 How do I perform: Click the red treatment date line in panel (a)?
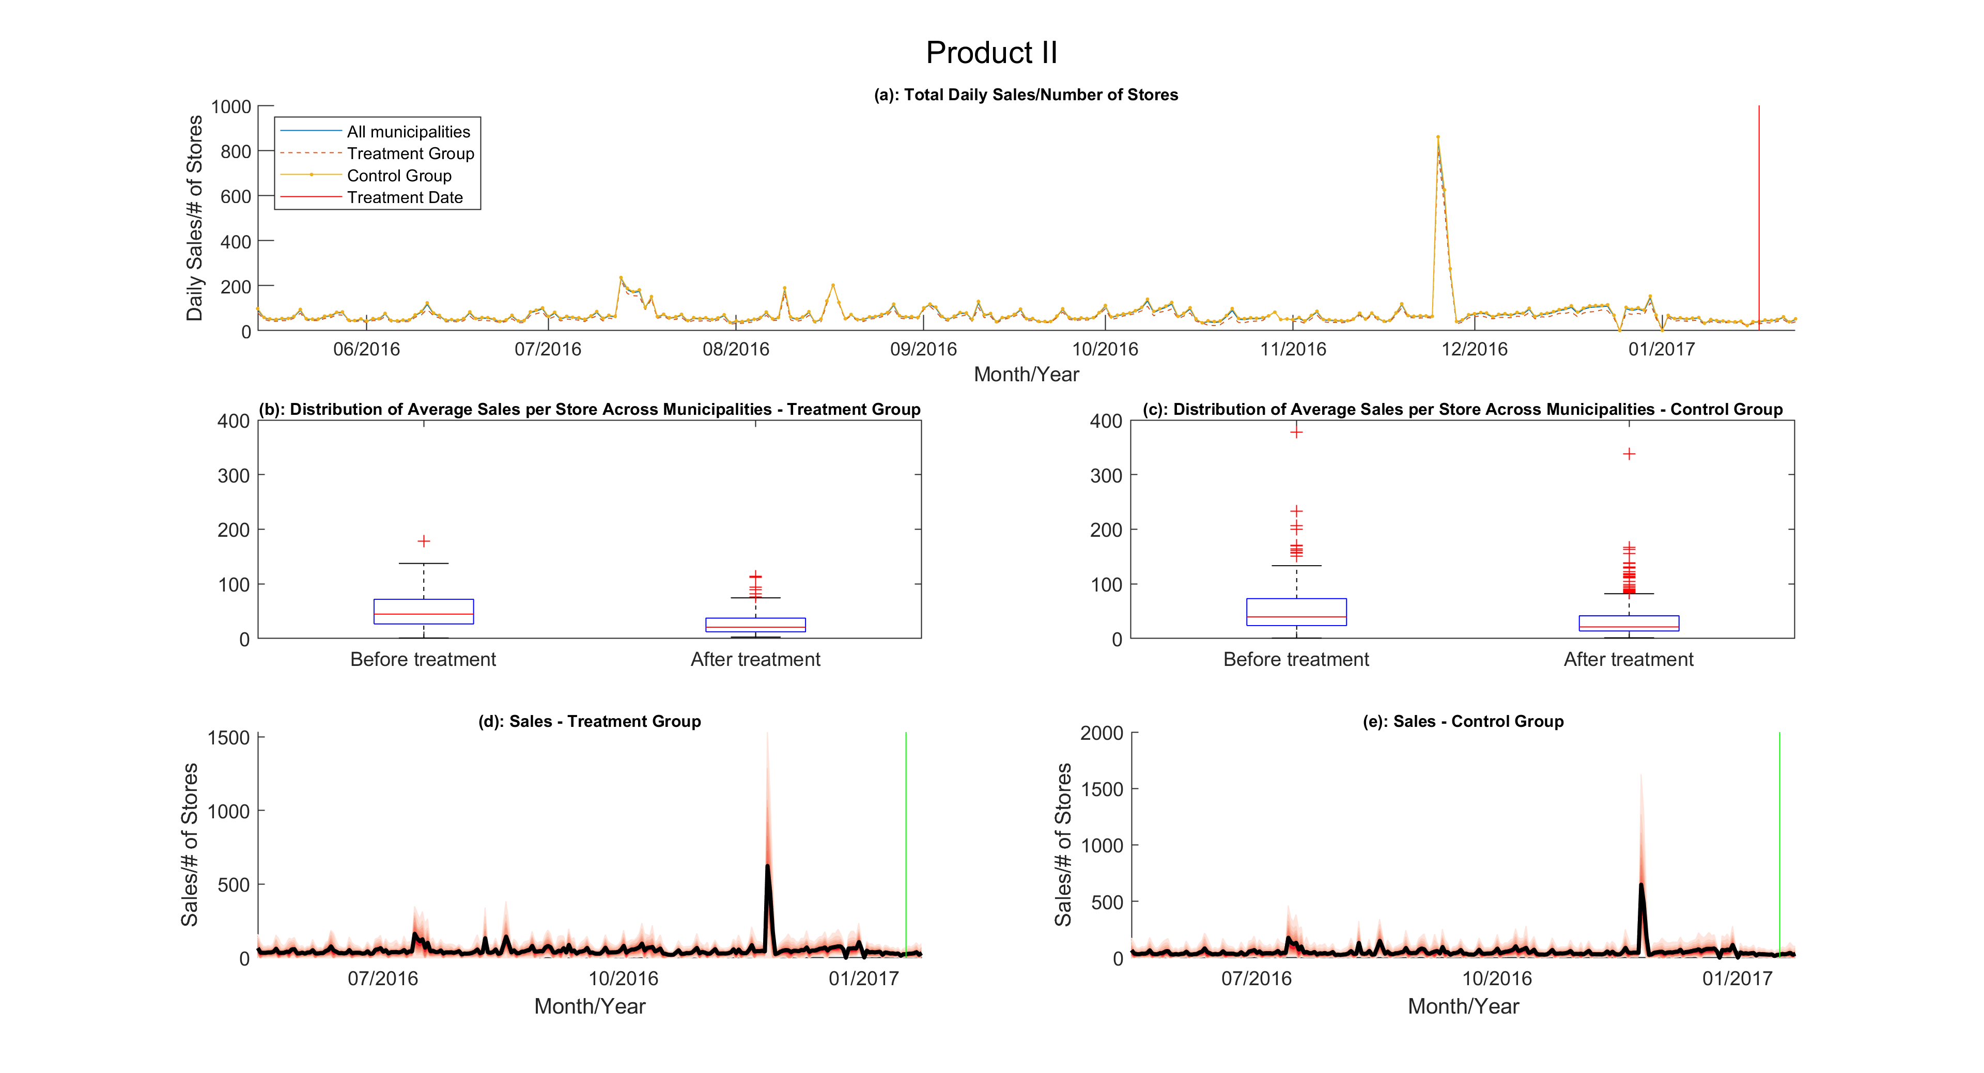(1758, 218)
